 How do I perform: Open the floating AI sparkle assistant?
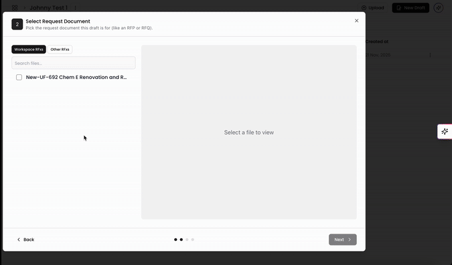tap(445, 132)
